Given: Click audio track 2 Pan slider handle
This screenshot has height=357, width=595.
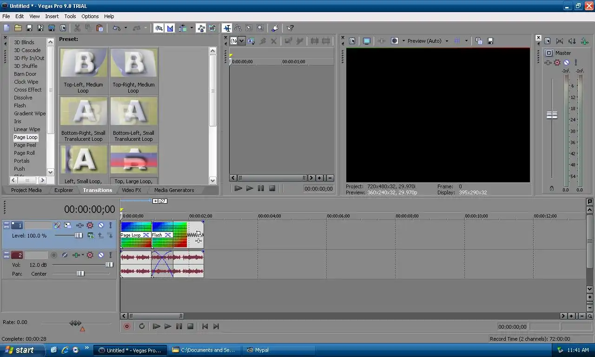Looking at the screenshot, I should pyautogui.click(x=80, y=274).
